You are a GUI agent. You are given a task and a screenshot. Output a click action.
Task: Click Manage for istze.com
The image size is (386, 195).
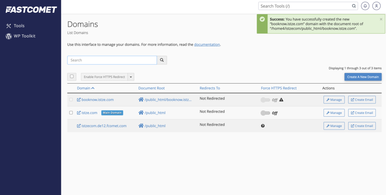[334, 113]
